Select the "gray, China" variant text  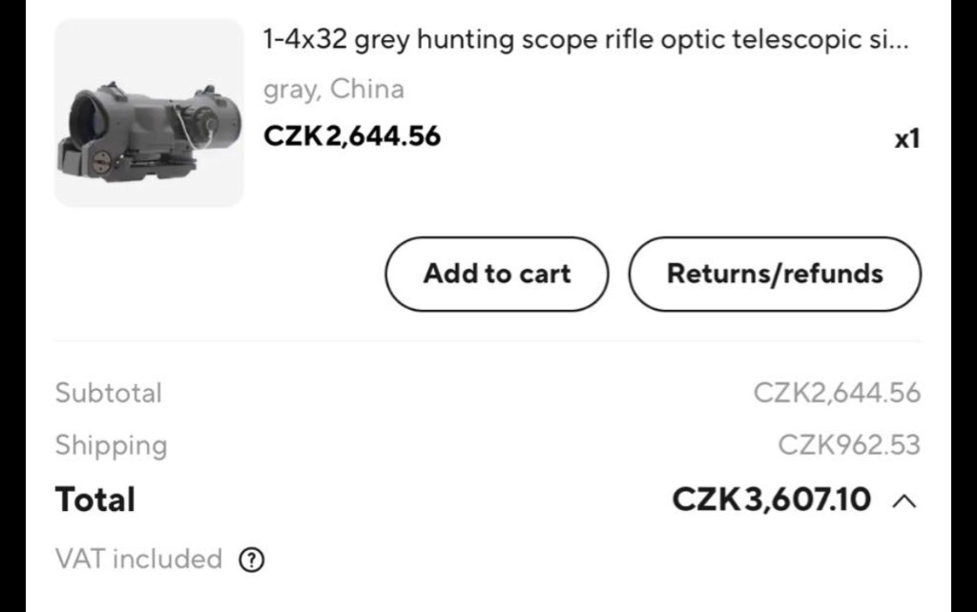pos(334,90)
